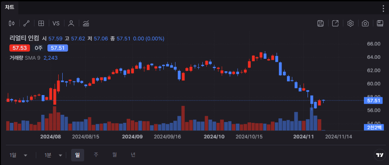The width and height of the screenshot is (389, 165).
Task: Click the 2024/11/14 date axis label
Action: click(338, 137)
